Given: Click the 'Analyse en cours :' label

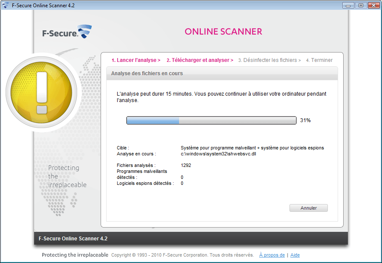Looking at the screenshot, I should 136,154.
